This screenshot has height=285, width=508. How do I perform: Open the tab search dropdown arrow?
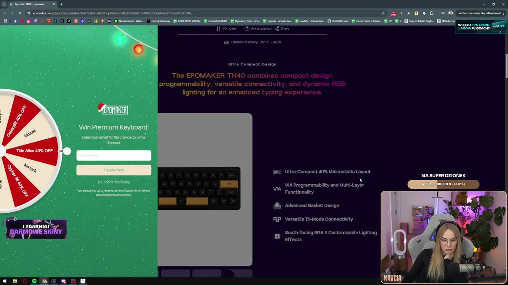[x=4, y=4]
